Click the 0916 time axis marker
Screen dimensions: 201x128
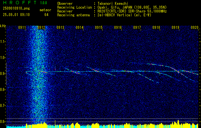(118, 27)
